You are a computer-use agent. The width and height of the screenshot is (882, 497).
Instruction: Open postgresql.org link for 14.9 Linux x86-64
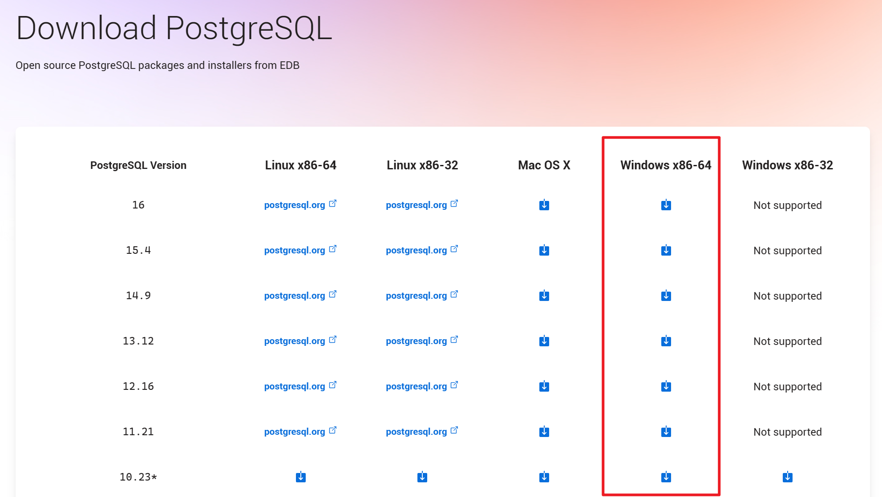[295, 296]
